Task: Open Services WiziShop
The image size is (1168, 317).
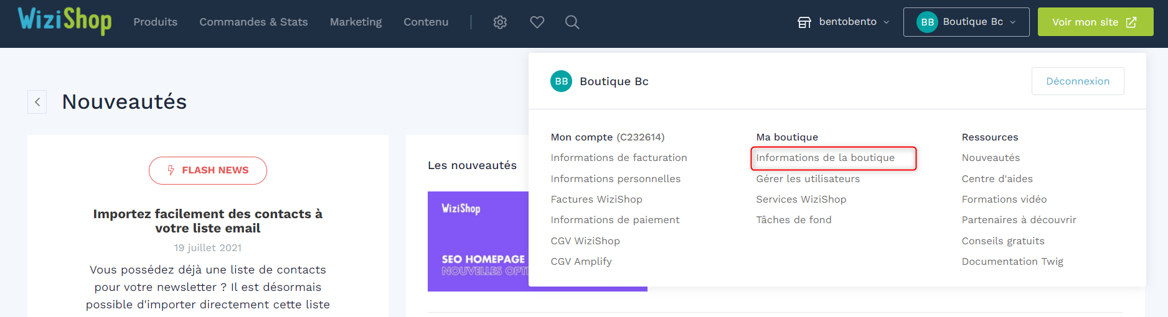Action: tap(801, 200)
